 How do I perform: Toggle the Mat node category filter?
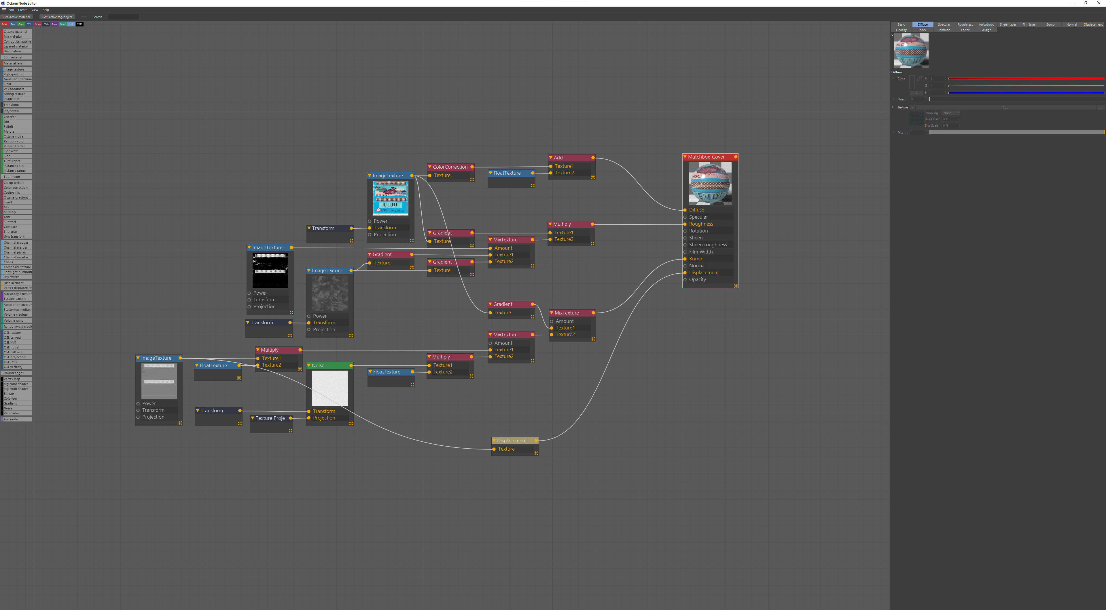(x=5, y=24)
